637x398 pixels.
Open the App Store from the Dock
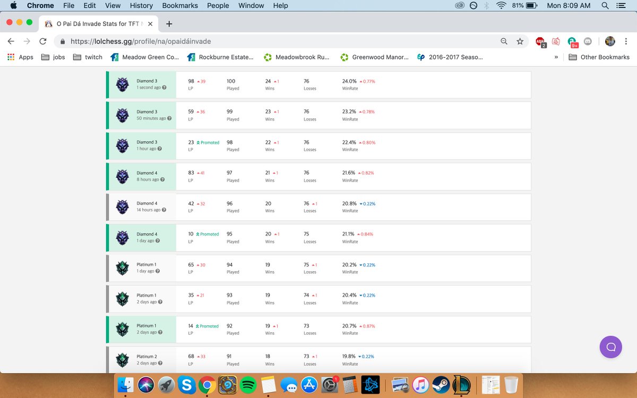(x=309, y=385)
